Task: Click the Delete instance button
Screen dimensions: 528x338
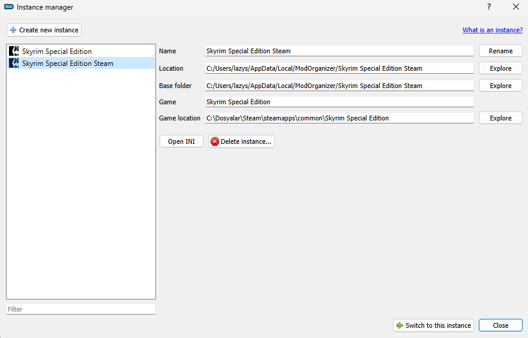Action: click(241, 141)
